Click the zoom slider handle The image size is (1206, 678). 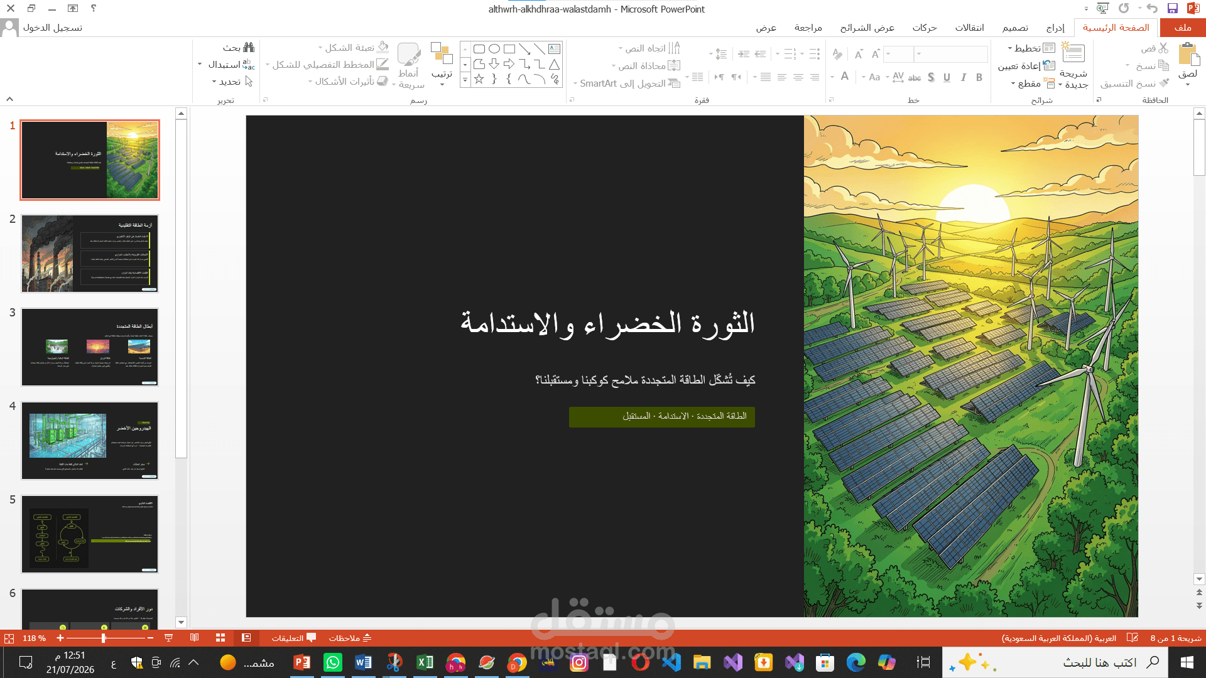pyautogui.click(x=104, y=638)
